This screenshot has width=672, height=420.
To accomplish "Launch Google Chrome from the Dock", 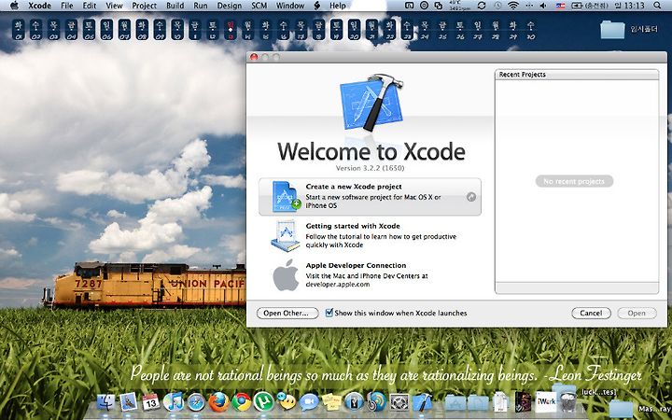I will point(242,402).
